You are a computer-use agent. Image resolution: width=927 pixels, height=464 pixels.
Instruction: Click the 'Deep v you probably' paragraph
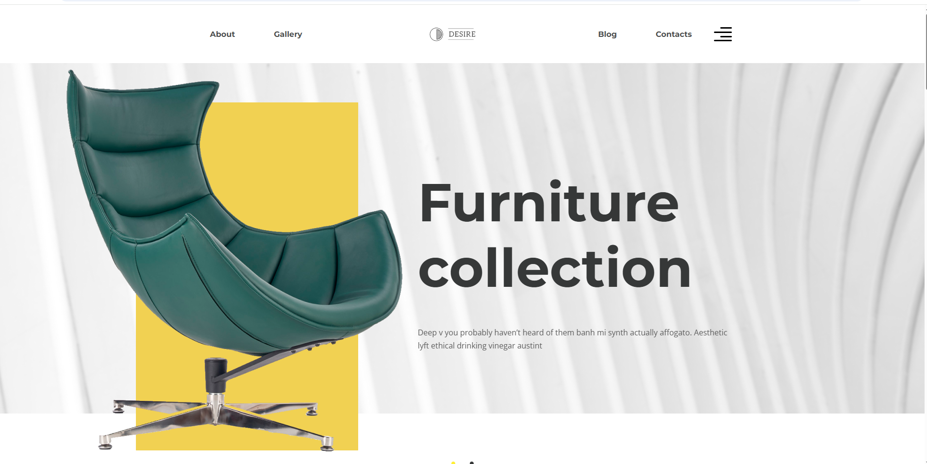(573, 339)
